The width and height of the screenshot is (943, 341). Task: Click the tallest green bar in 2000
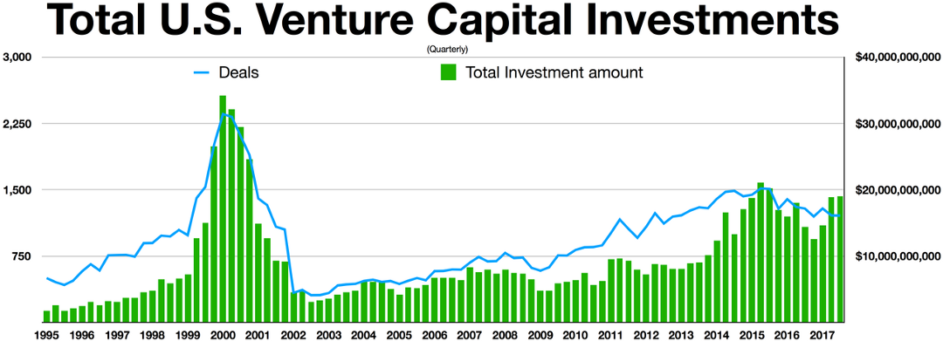223,209
